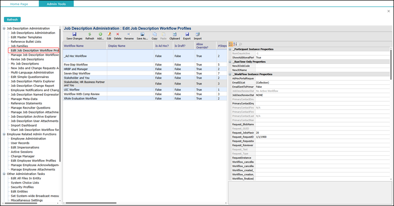Image resolution: width=394 pixels, height=206 pixels.
Task: Toggle categorized view in property grid
Action: coord(231,44)
